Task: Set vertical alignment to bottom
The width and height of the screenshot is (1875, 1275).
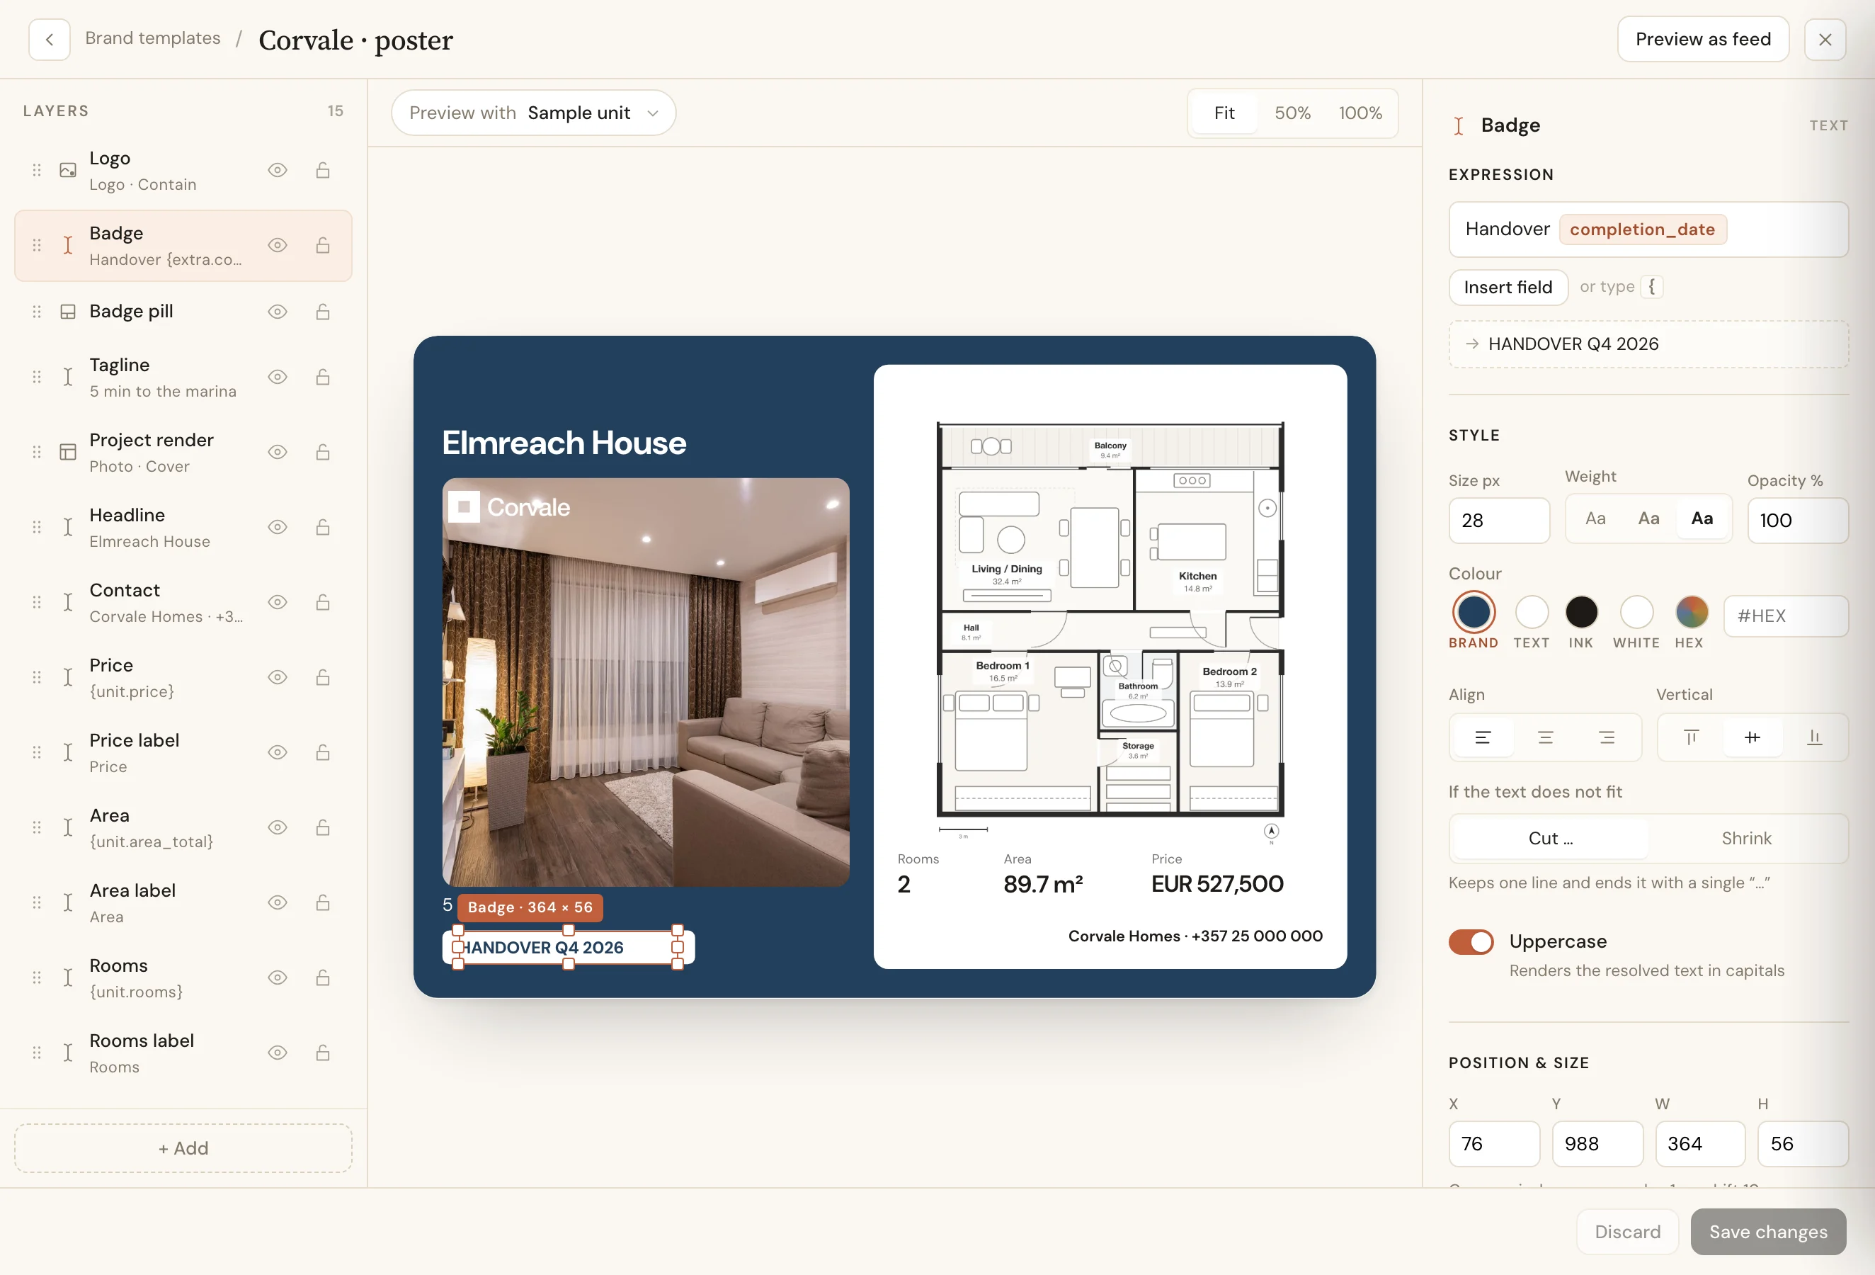Action: (1815, 737)
